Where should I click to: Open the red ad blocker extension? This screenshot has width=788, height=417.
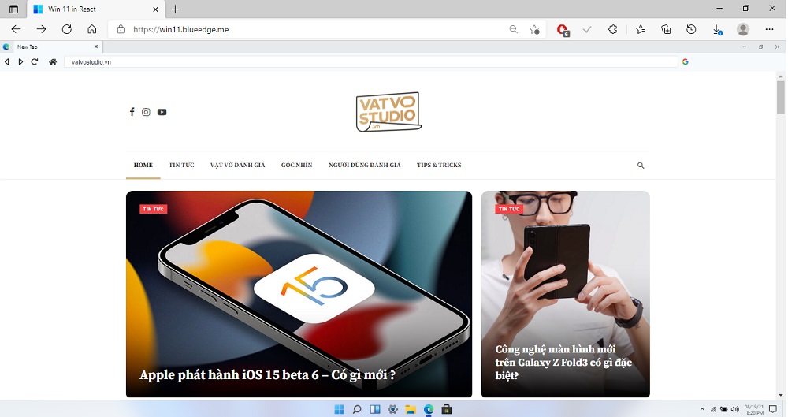click(563, 30)
